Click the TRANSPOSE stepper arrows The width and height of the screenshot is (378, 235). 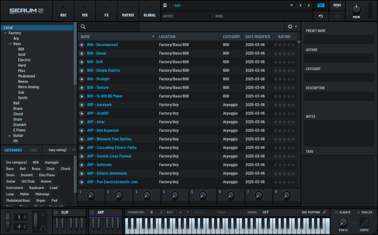pos(161,212)
